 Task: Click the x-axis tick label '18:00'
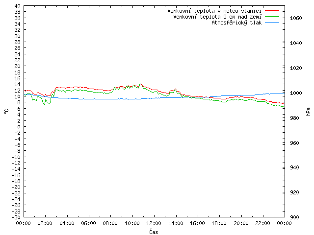219,223
